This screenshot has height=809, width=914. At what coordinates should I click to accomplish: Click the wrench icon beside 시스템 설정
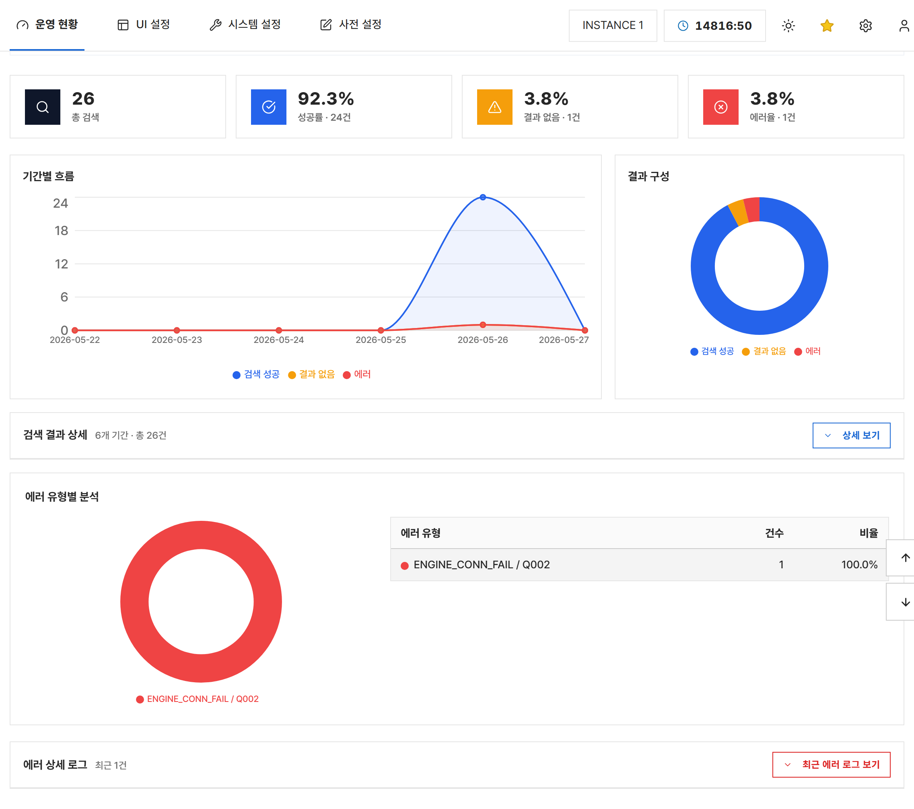point(216,25)
